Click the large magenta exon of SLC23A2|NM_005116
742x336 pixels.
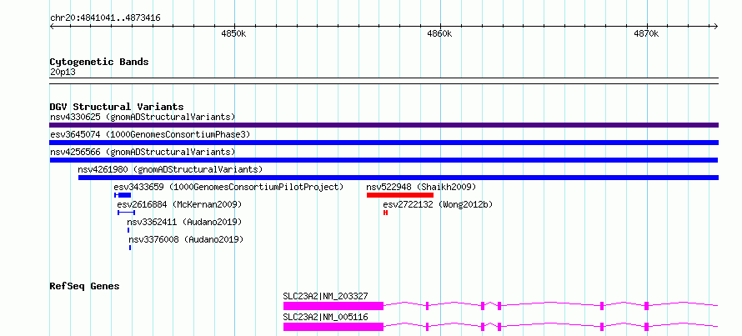click(x=333, y=327)
